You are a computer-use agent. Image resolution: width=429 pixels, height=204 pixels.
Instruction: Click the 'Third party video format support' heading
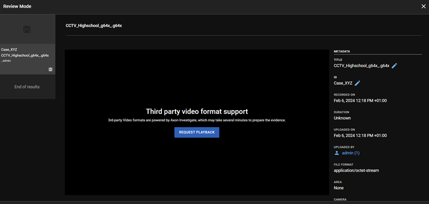pos(197,112)
